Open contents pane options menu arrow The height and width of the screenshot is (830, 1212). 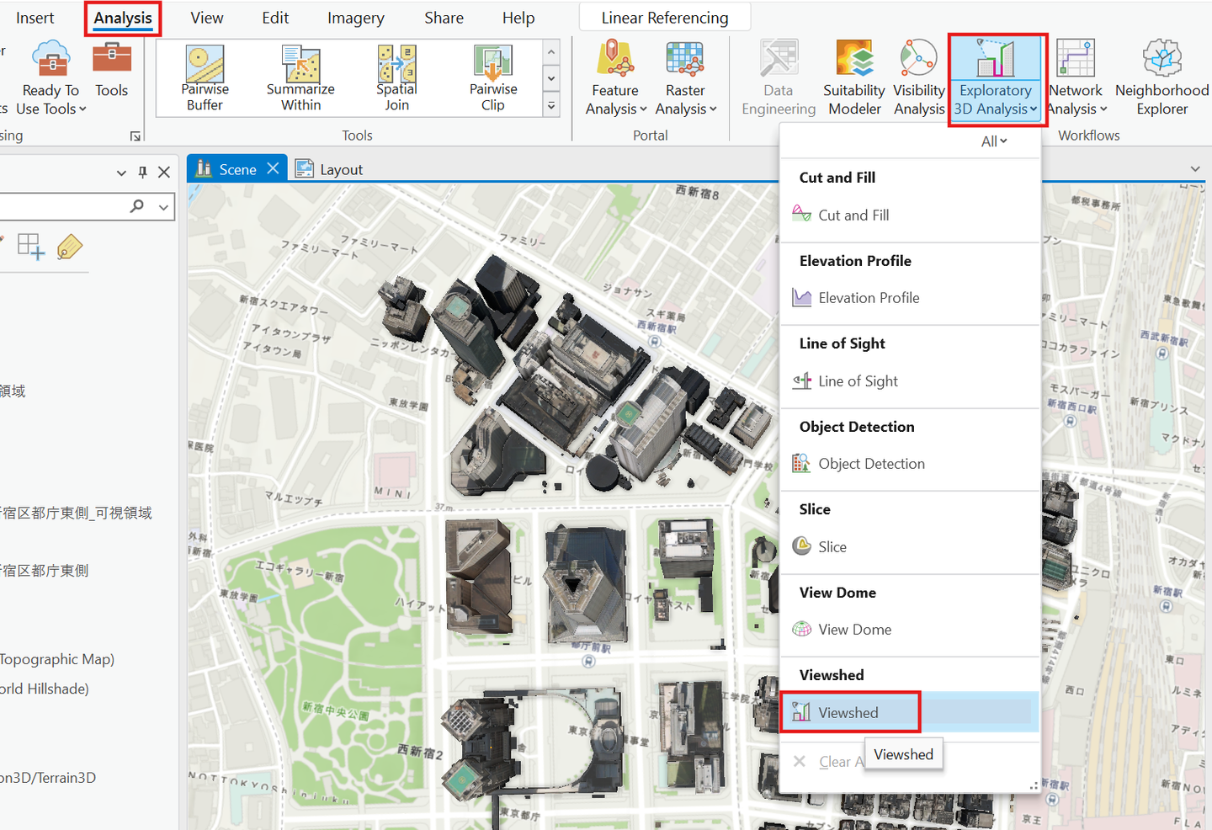click(121, 173)
